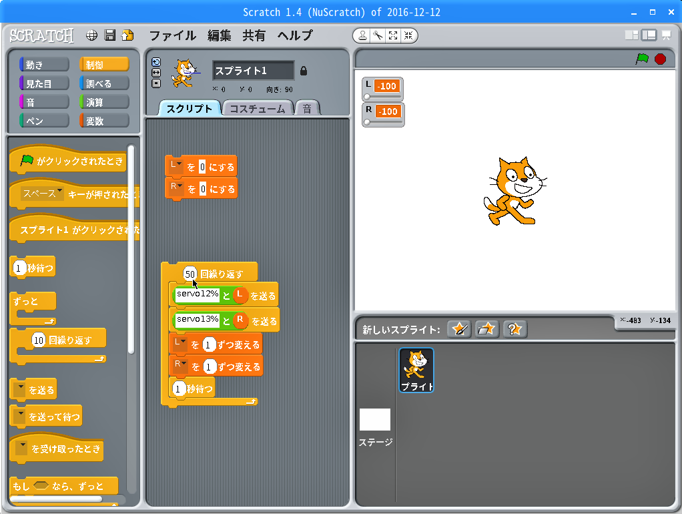Screen dimensions: 682x514
Task: Switch to small stage view mode
Action: [631, 35]
